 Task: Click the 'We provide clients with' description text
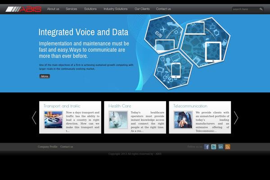click(212, 121)
